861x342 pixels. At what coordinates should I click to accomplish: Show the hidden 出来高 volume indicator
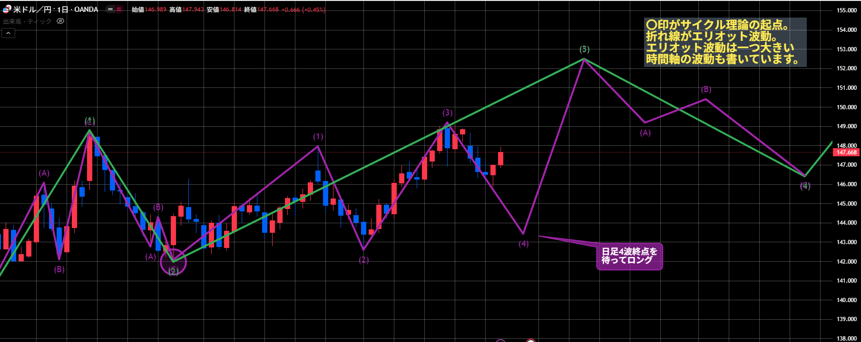tap(60, 21)
